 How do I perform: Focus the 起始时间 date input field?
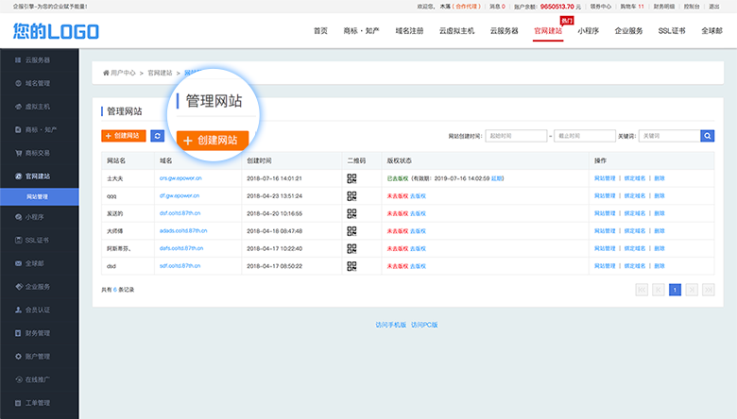tap(516, 136)
